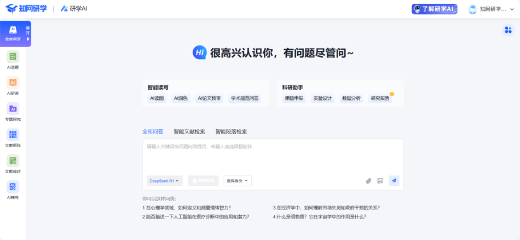The image size is (520, 240).
Task: Open the DeepSeek-R1 model dropdown
Action: (x=164, y=181)
